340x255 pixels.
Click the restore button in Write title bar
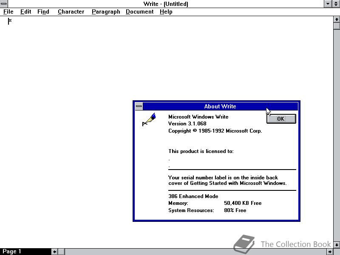(x=336, y=4)
